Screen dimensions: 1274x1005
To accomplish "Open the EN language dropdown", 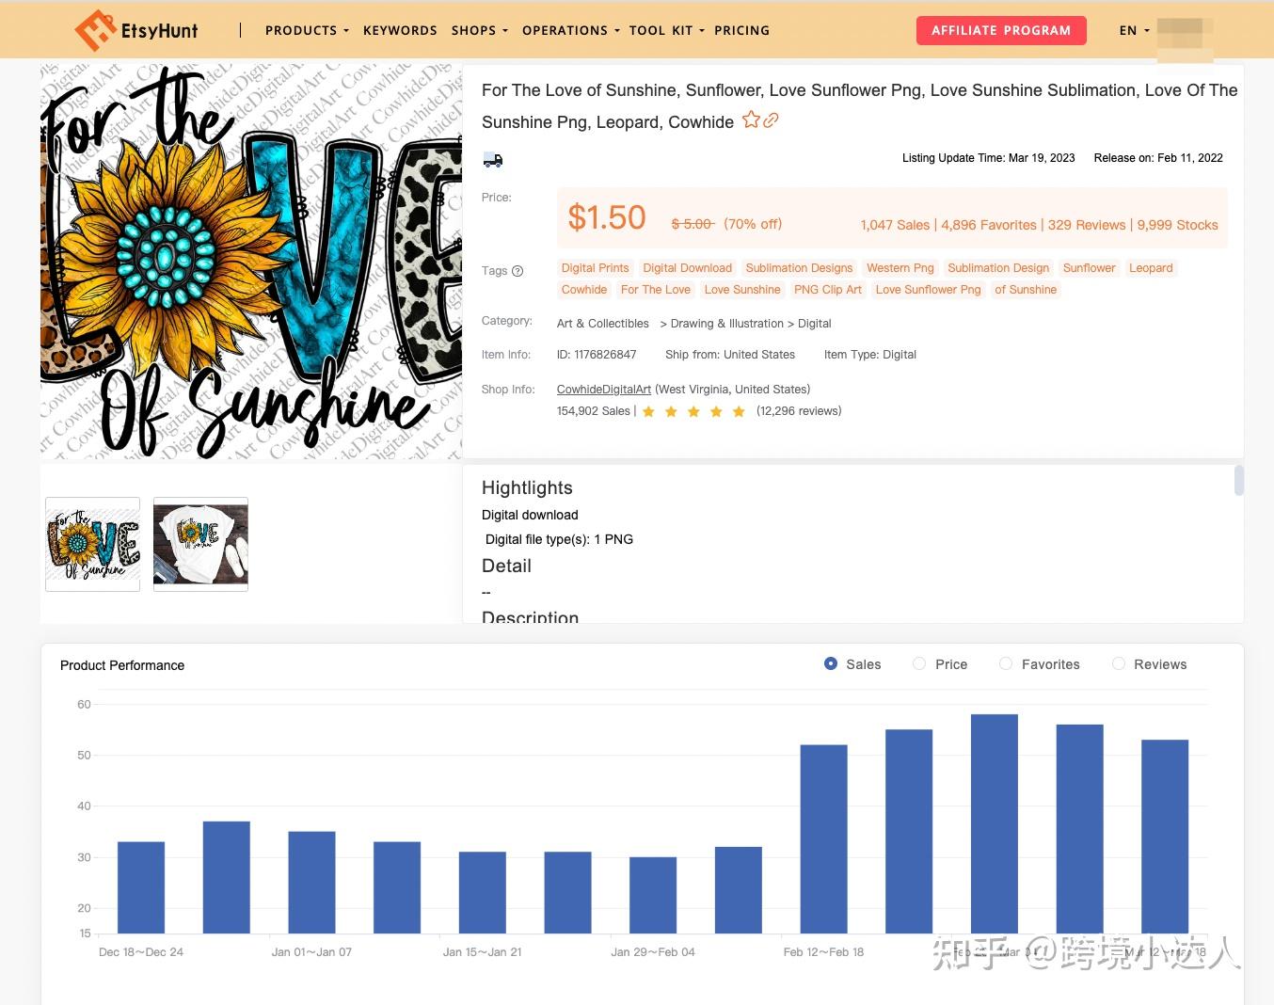I will [x=1134, y=30].
